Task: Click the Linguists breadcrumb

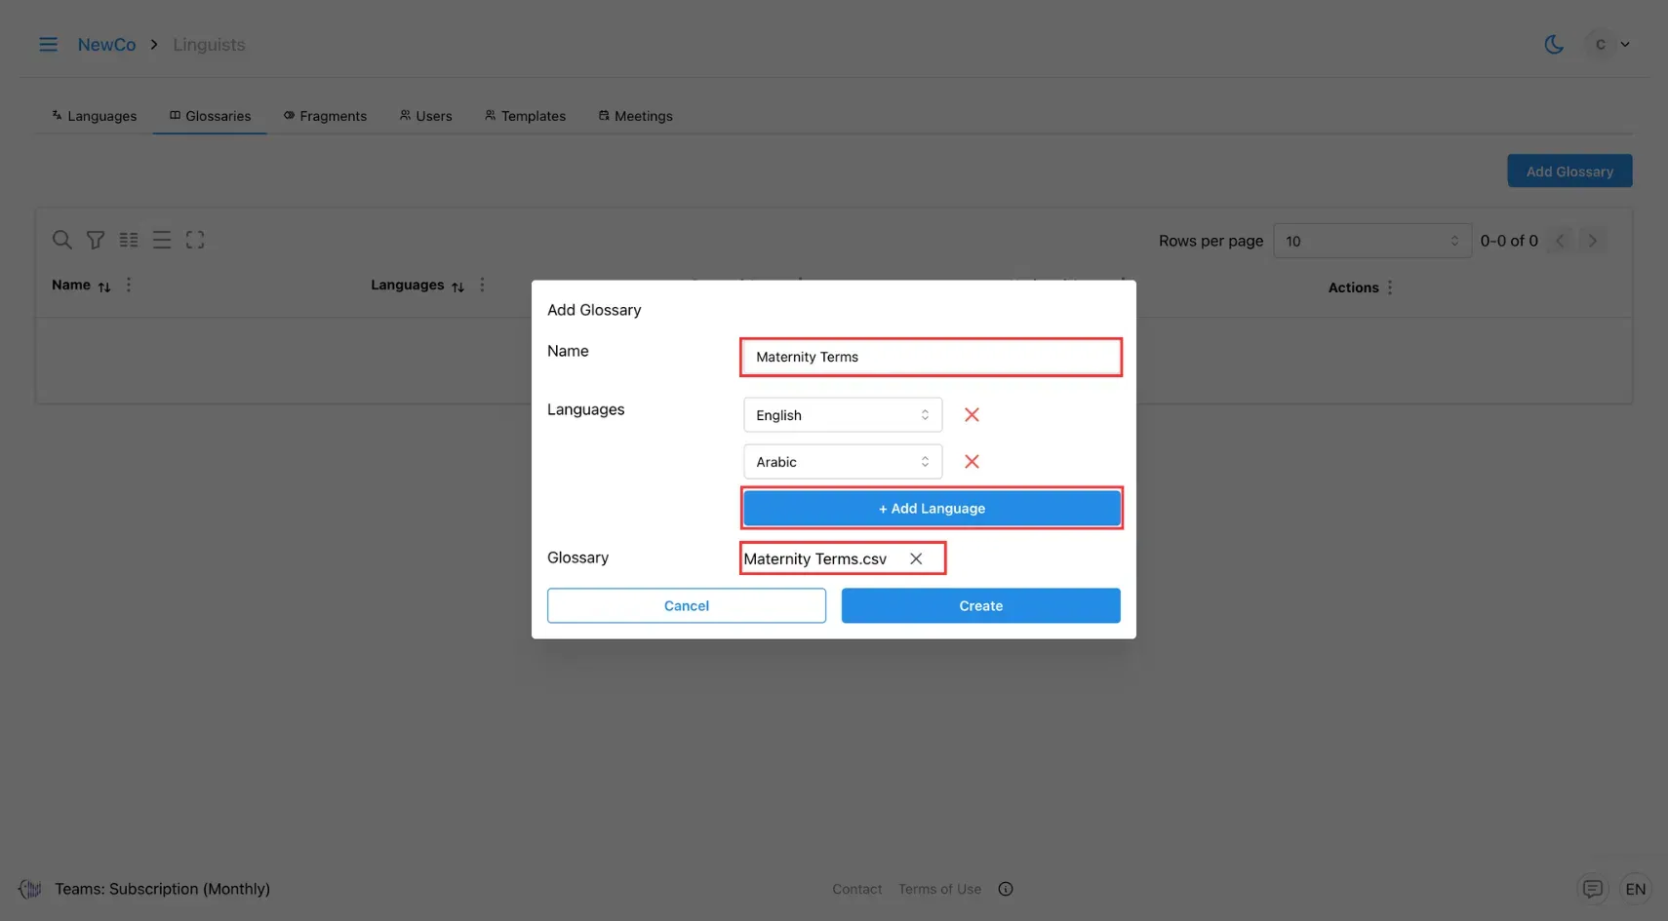Action: pyautogui.click(x=209, y=45)
